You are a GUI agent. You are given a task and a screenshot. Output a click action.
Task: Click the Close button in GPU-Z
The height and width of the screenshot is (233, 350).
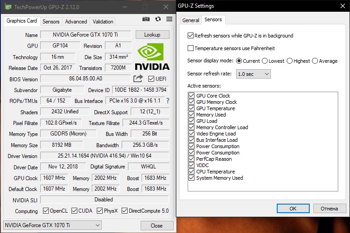[157, 226]
